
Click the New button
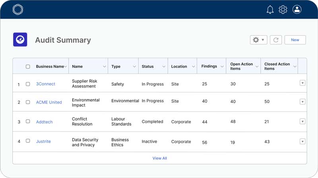coord(295,40)
